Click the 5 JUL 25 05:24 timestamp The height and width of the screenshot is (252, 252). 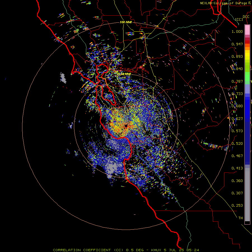tap(181, 250)
